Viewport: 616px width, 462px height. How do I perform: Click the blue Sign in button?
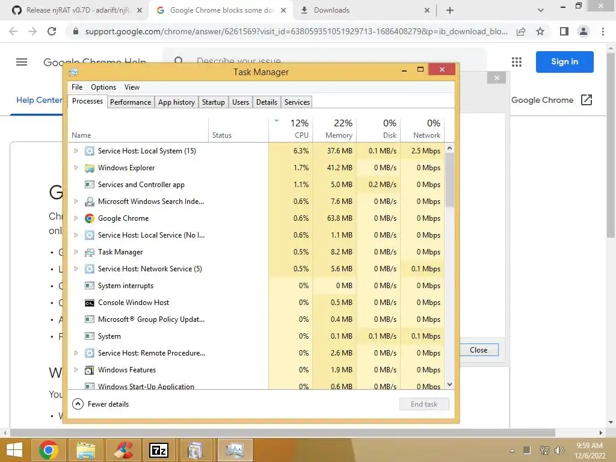(x=564, y=62)
